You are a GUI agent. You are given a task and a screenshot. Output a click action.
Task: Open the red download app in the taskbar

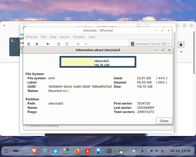[x=87, y=151]
